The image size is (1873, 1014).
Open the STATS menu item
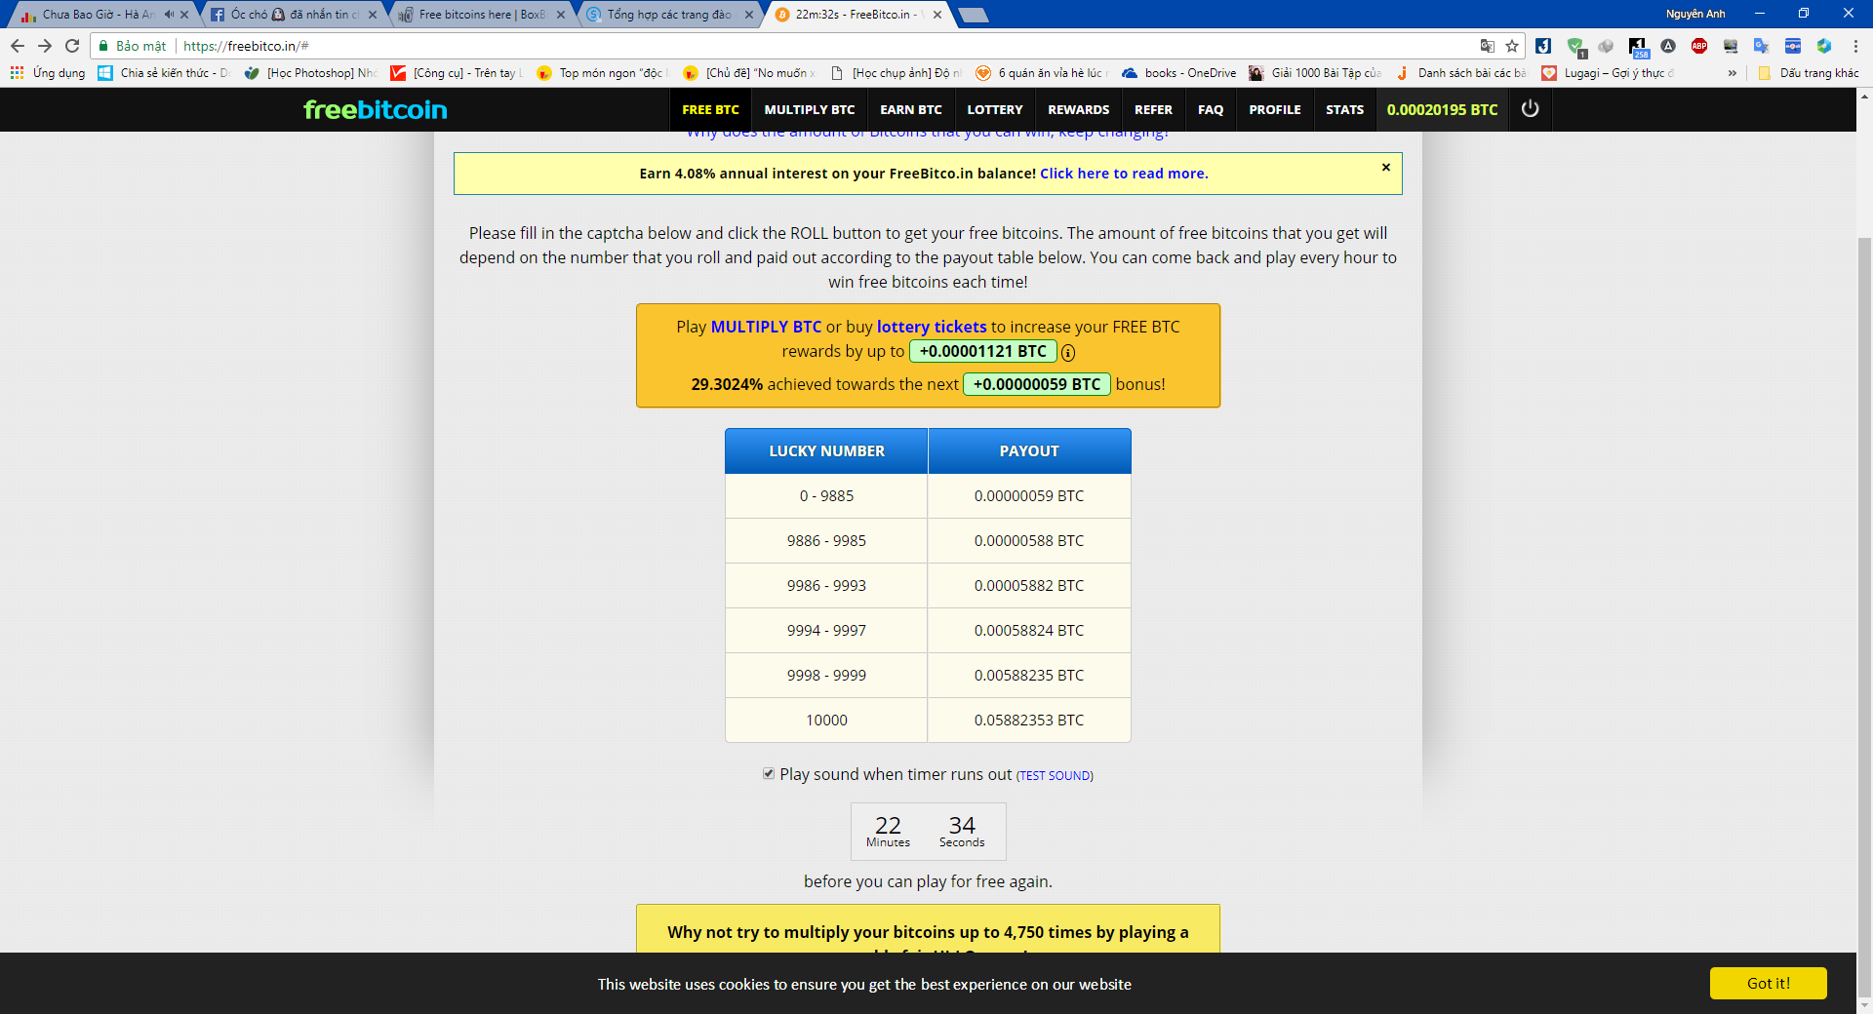(1344, 109)
